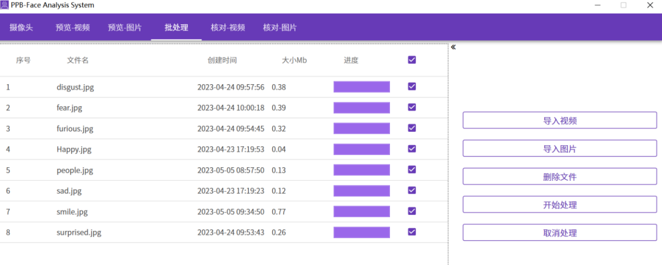Start processing with 开始处理 button
Image resolution: width=662 pixels, height=265 pixels.
(560, 205)
